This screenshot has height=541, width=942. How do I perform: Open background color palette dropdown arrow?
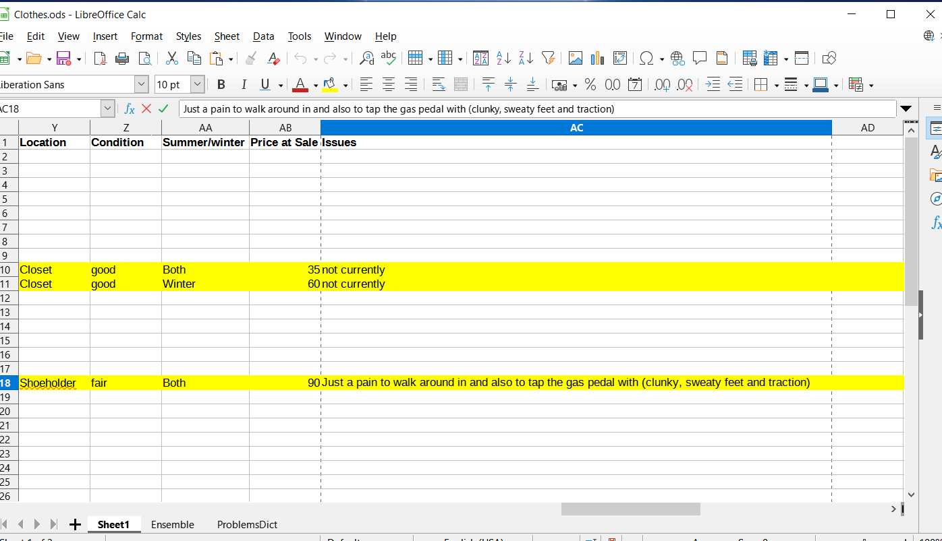pyautogui.click(x=345, y=85)
